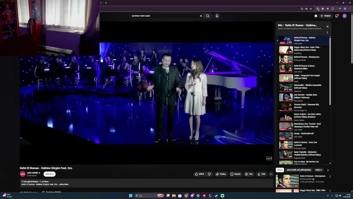353x199 pixels.
Task: Open Chrome from the taskbar
Action: [x=186, y=196]
